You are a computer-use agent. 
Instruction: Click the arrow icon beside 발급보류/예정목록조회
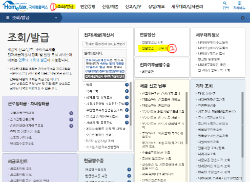(127, 116)
